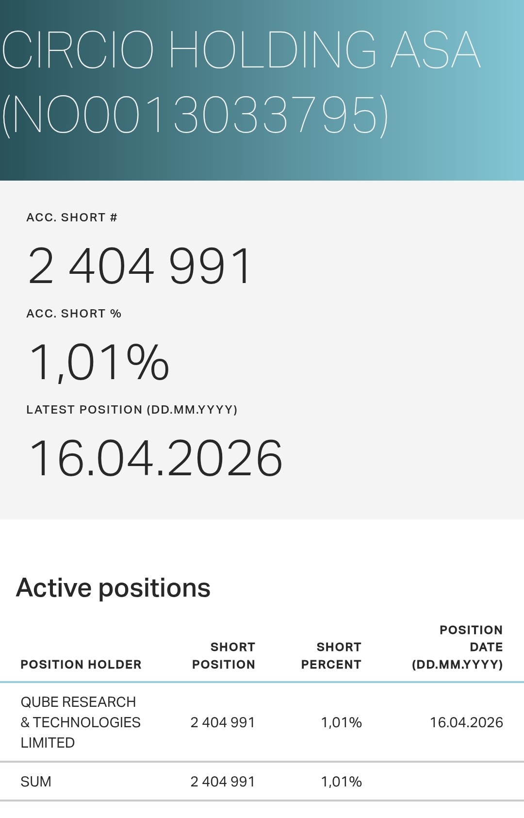Click the short position 2 404 991 in the QUBE row
Image resolution: width=524 pixels, height=818 pixels.
(223, 723)
